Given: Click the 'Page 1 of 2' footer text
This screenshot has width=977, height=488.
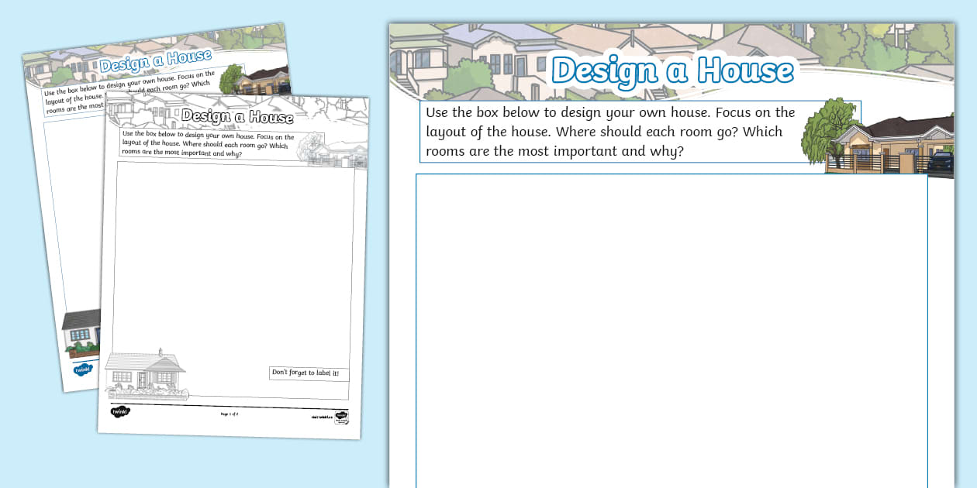Looking at the screenshot, I should [x=229, y=414].
